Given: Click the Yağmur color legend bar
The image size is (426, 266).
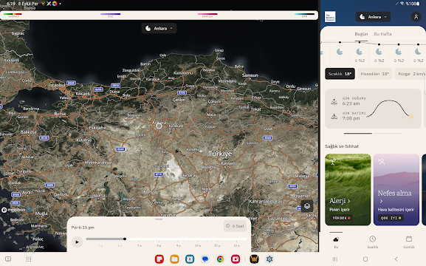Looking at the screenshot, I should [13, 14].
